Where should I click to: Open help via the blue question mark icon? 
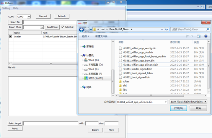[x=206, y=36]
